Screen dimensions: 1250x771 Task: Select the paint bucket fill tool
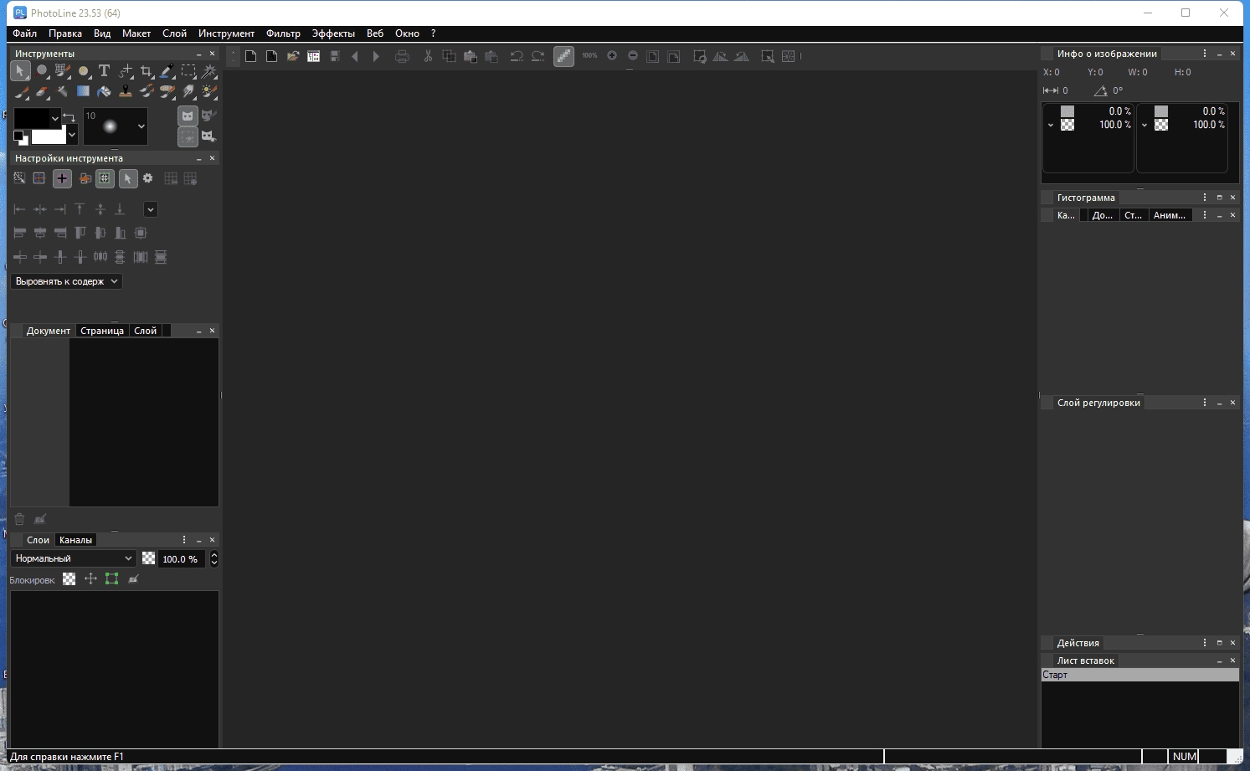(x=104, y=91)
